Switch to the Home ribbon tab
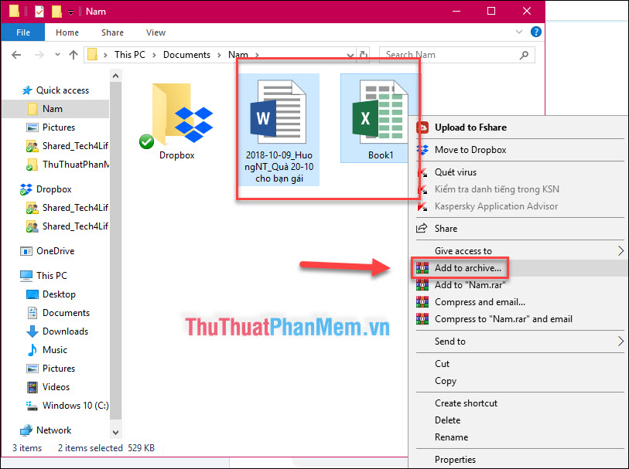This screenshot has width=629, height=469. coord(67,32)
